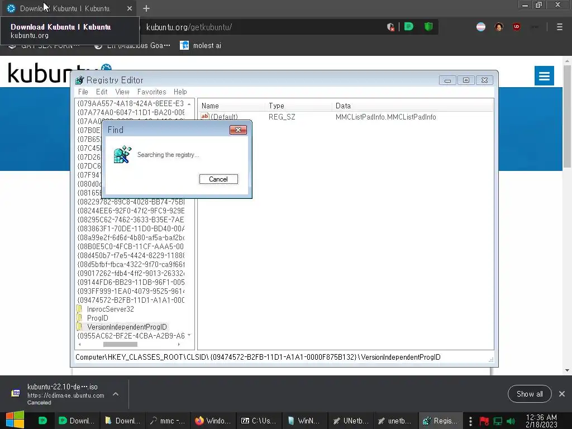572x429 pixels.
Task: Select key {08d5bfbf-fbca-4322-9f70
Action: pyautogui.click(x=131, y=264)
